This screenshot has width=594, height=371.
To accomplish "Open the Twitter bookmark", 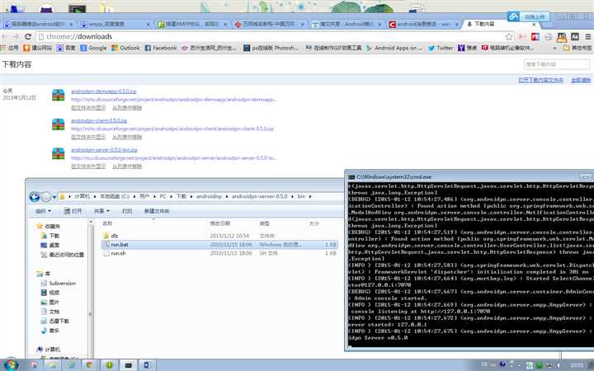I will click(x=441, y=48).
